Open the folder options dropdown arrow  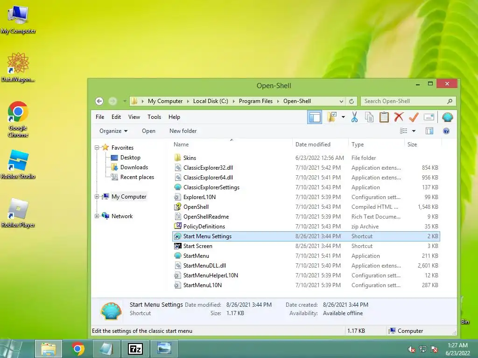point(343,117)
